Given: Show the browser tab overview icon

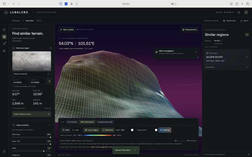Looking at the screenshot, I should click(x=248, y=4).
